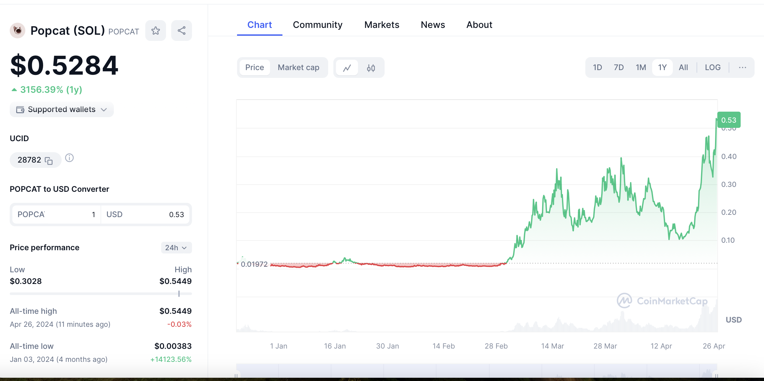The width and height of the screenshot is (764, 381).
Task: Select the All time range
Action: pos(683,68)
